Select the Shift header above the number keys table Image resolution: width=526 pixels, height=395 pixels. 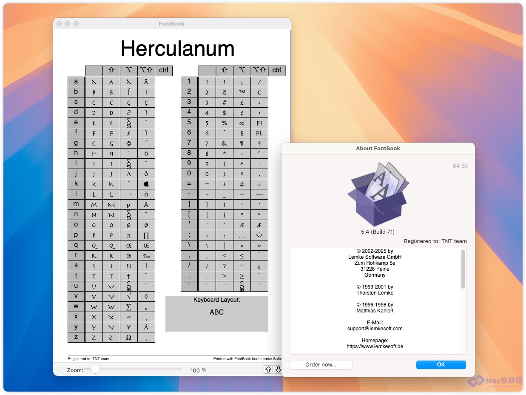pyautogui.click(x=225, y=71)
